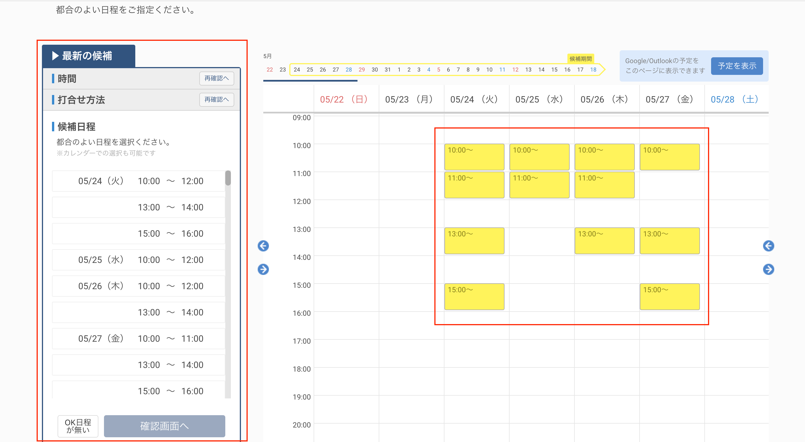Select the 05/27 (金) 10:00～11:00 candidate row
Viewport: 805px width, 442px height.
point(138,339)
